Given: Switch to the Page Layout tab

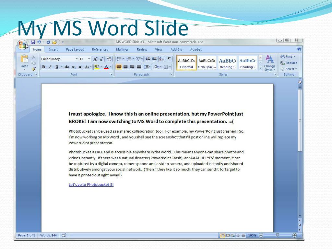Looking at the screenshot, I should coord(75,49).
